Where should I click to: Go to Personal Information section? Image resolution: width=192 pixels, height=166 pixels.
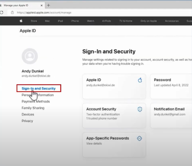[38, 95]
